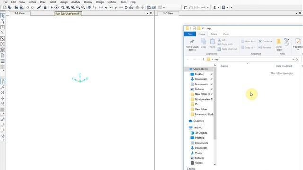Image resolution: width=303 pixels, height=170 pixels.
Task: Click the New folder button in ribbon
Action: tap(279, 45)
